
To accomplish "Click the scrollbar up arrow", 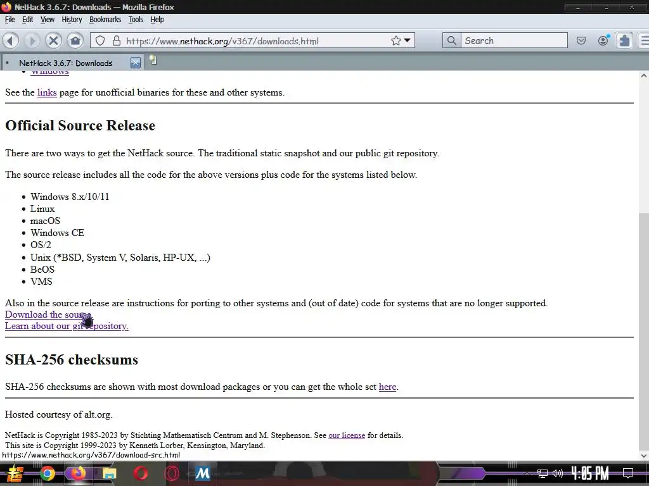I will [644, 76].
